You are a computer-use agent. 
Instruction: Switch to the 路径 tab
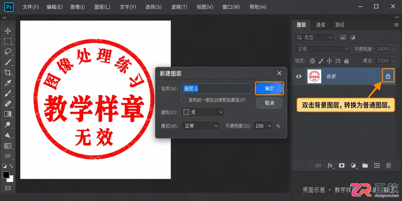point(340,25)
